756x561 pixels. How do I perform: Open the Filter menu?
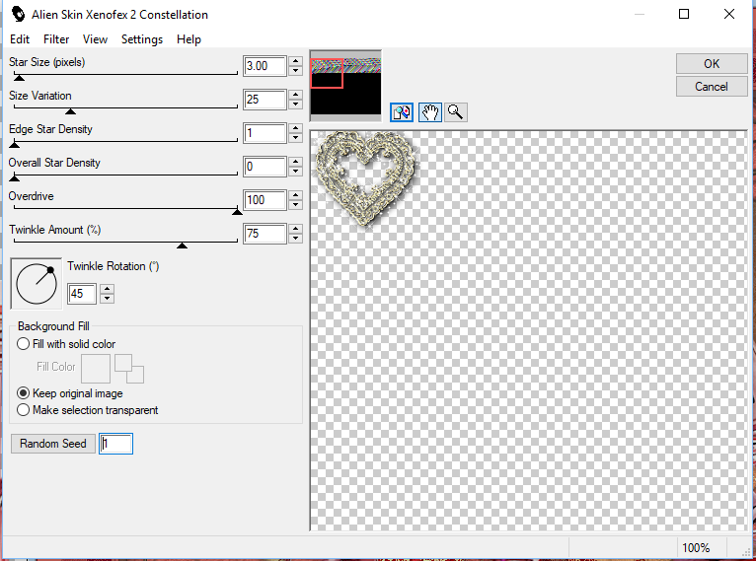(56, 39)
